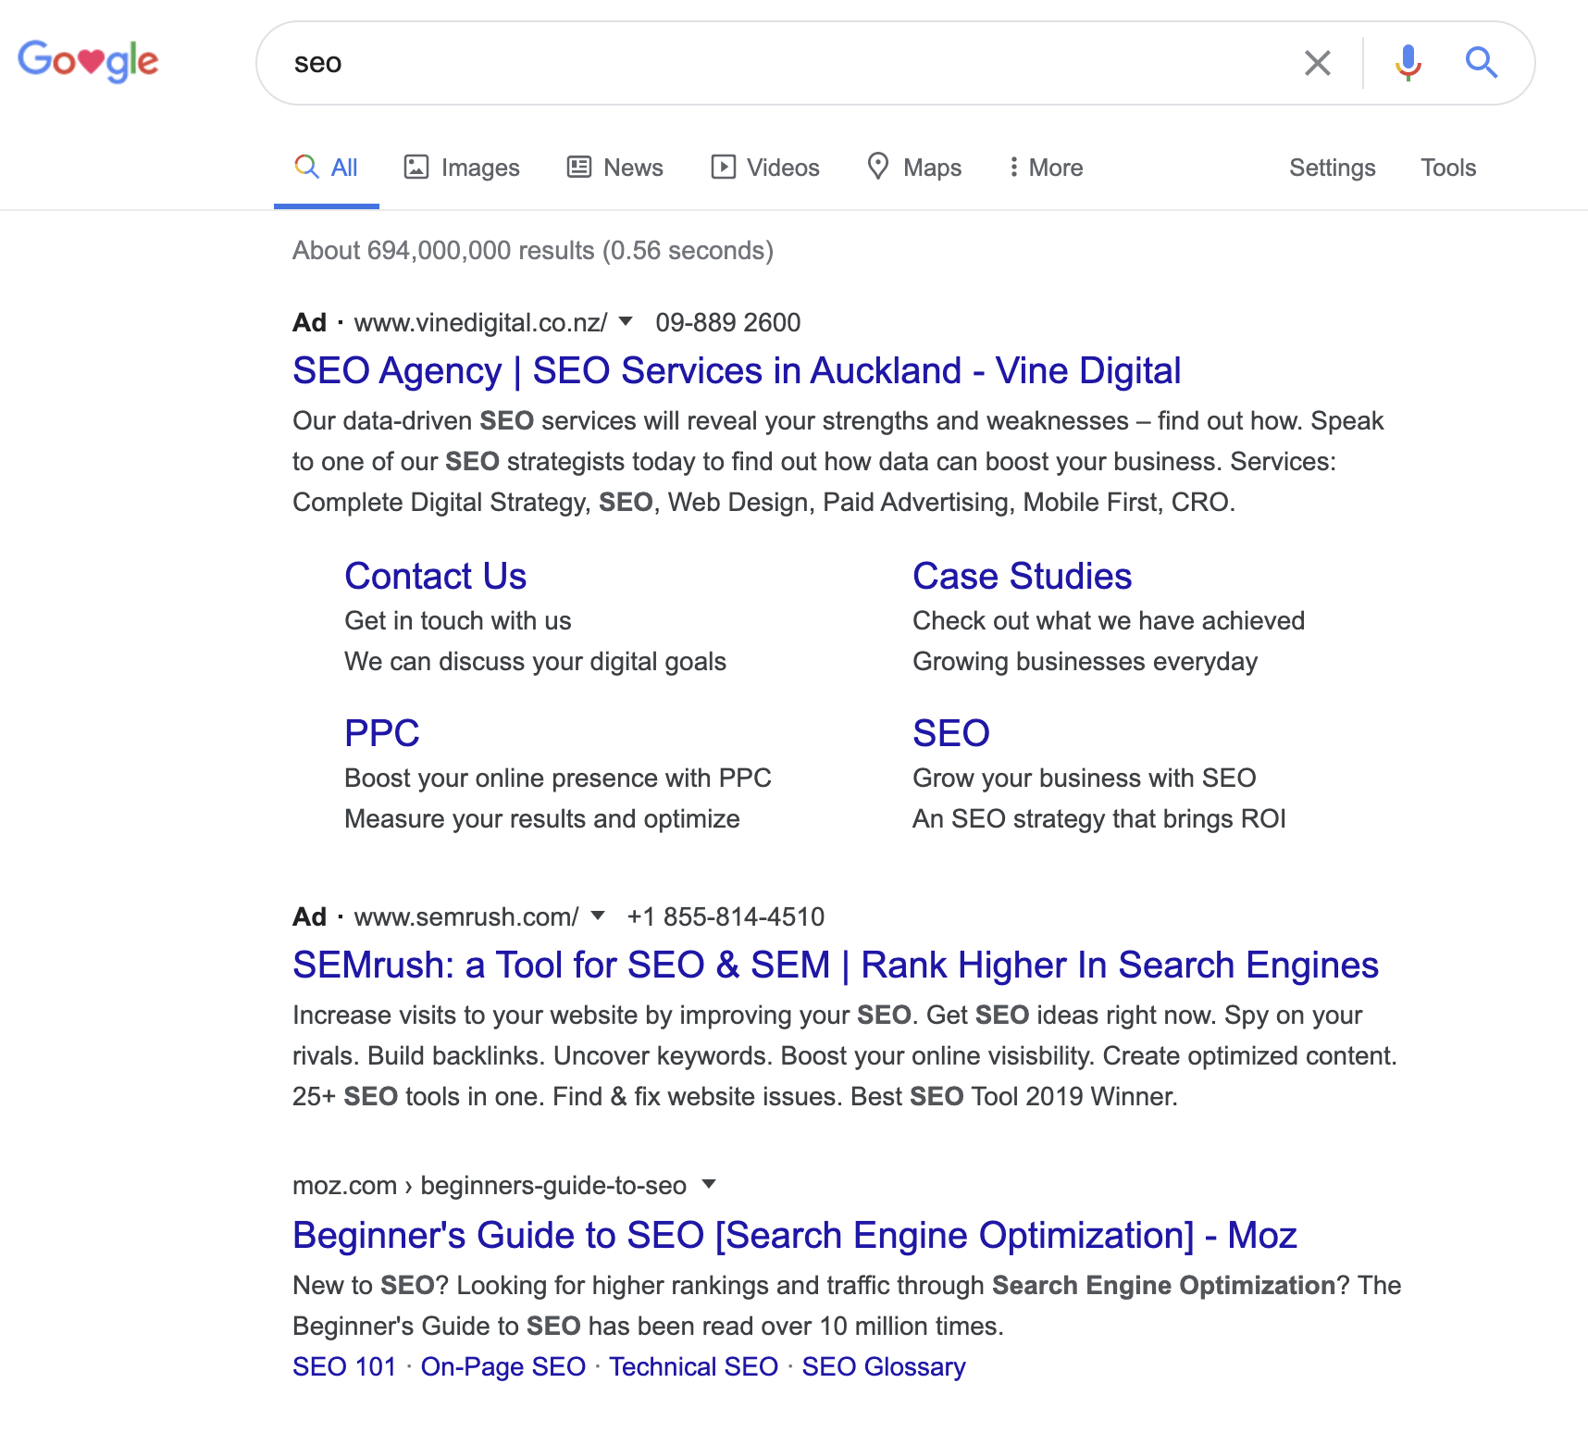Open the Beginner's Guide to SEO result
The width and height of the screenshot is (1588, 1433).
[794, 1235]
